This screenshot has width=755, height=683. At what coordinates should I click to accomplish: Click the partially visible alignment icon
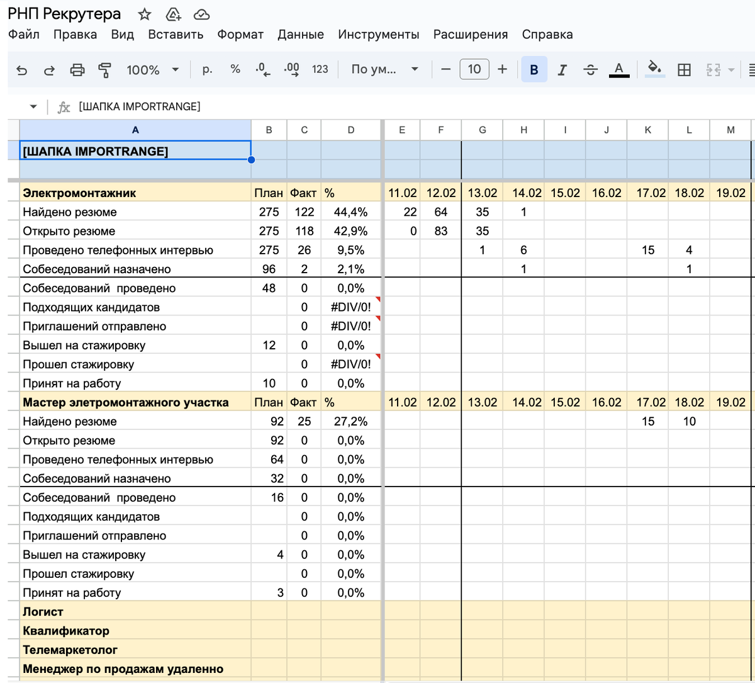(751, 70)
